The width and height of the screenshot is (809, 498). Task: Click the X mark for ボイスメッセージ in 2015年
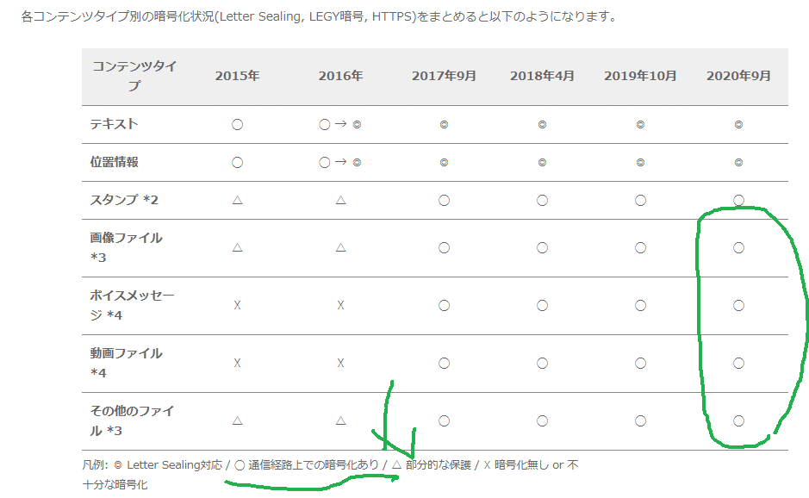coord(236,305)
